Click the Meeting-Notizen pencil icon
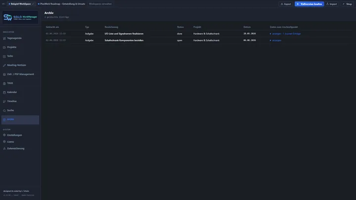Image resolution: width=356 pixels, height=200 pixels. [4, 65]
